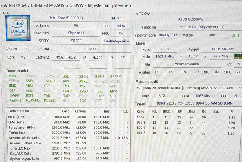Viewport: 242px width, 162px height.
Task: Click the tRFC value 374
Action: pyautogui.click(x=237, y=72)
